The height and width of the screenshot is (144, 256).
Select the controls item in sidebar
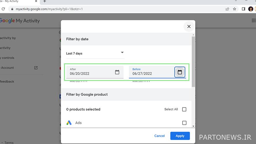7,58
